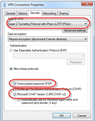
Task: Check Automatically use my Windows logon name
Action: [19, 100]
